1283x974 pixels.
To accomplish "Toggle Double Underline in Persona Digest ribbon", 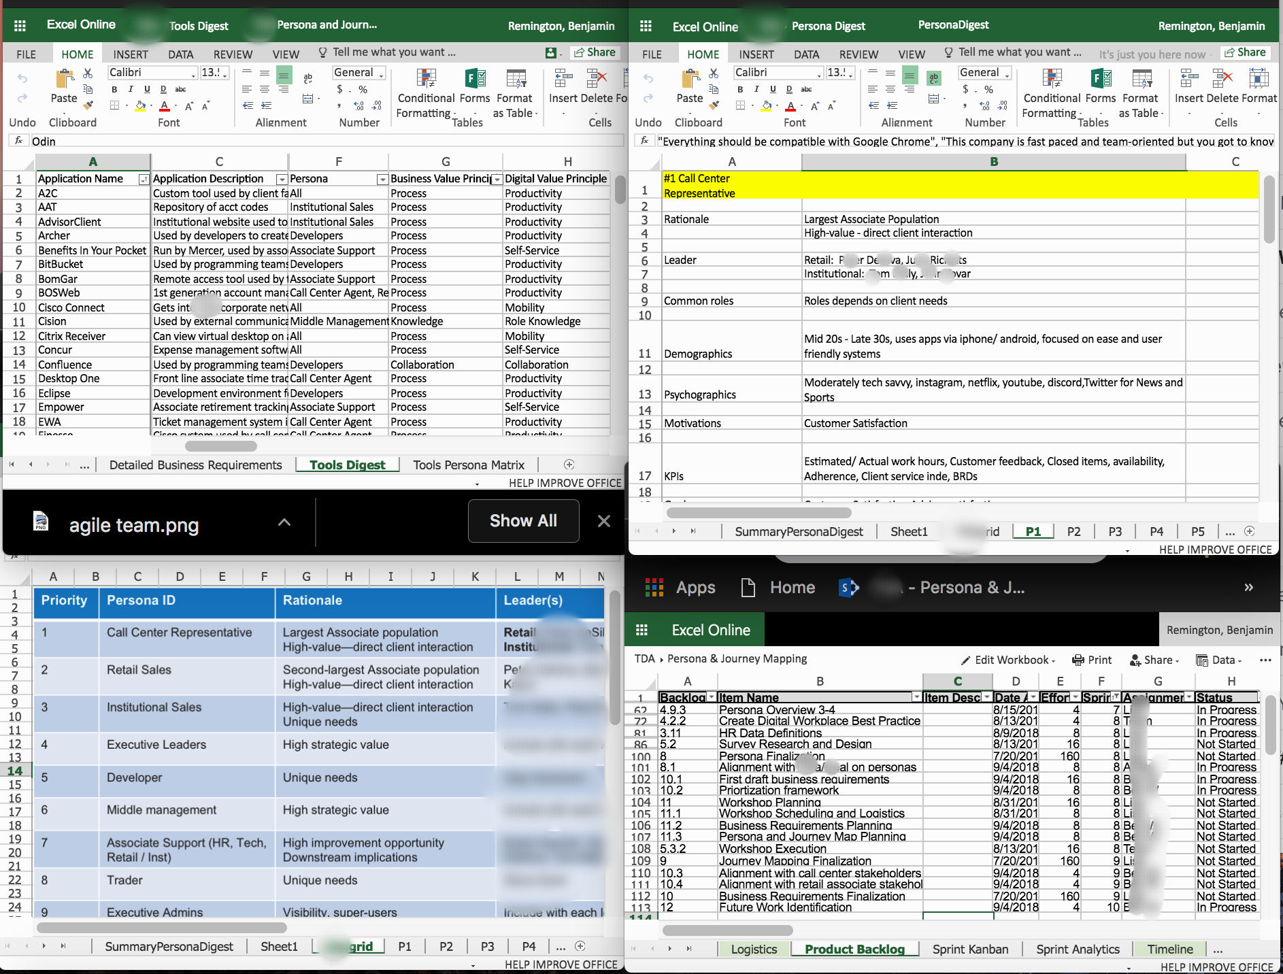I will [x=789, y=89].
